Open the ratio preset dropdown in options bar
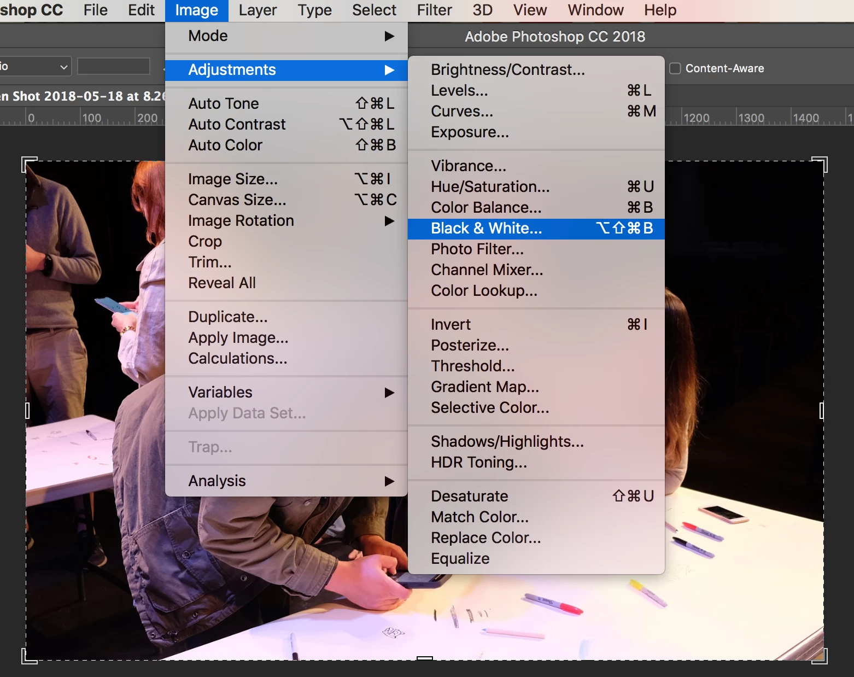This screenshot has width=854, height=677. 36,67
